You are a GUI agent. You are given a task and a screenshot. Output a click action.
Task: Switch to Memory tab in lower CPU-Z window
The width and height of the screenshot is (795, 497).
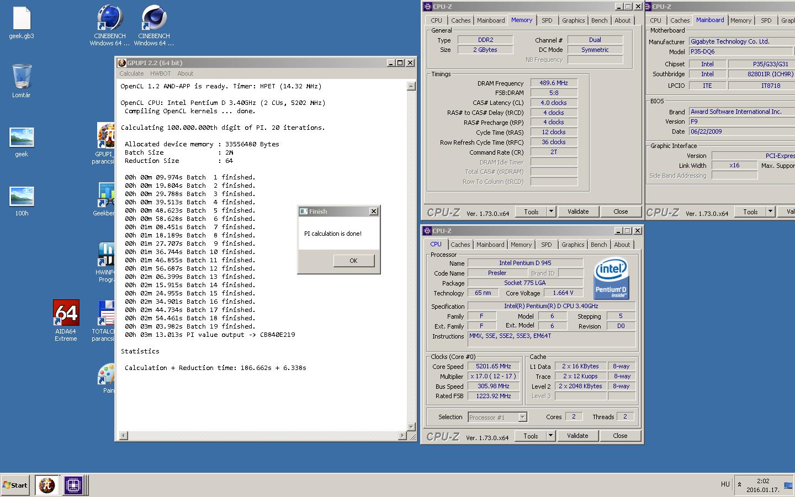tap(521, 245)
